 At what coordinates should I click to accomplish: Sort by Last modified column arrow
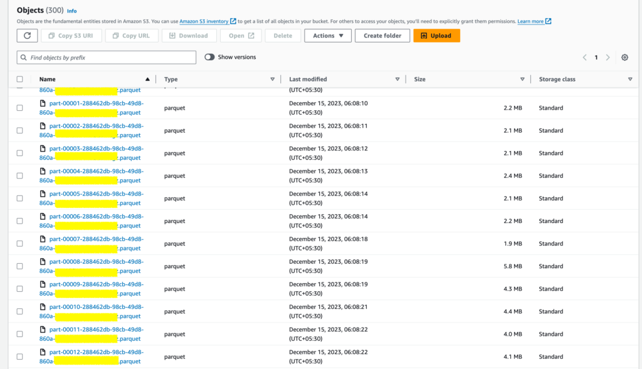tap(397, 80)
